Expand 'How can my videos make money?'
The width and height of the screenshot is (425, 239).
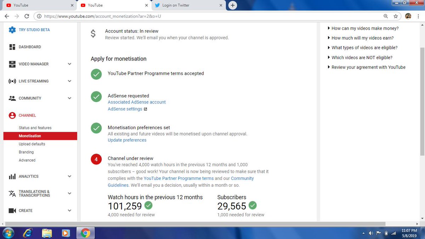[363, 28]
